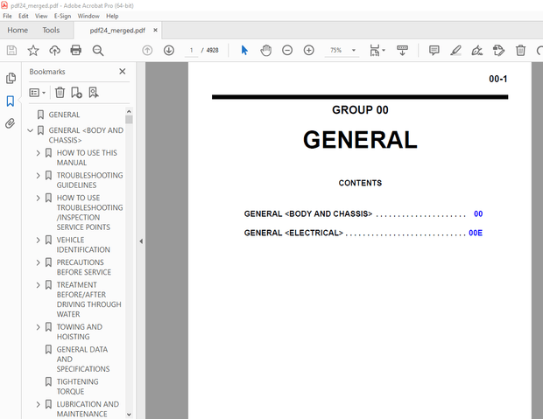This screenshot has width=543, height=419.
Task: Go to the next page with down arrow
Action: [x=169, y=51]
